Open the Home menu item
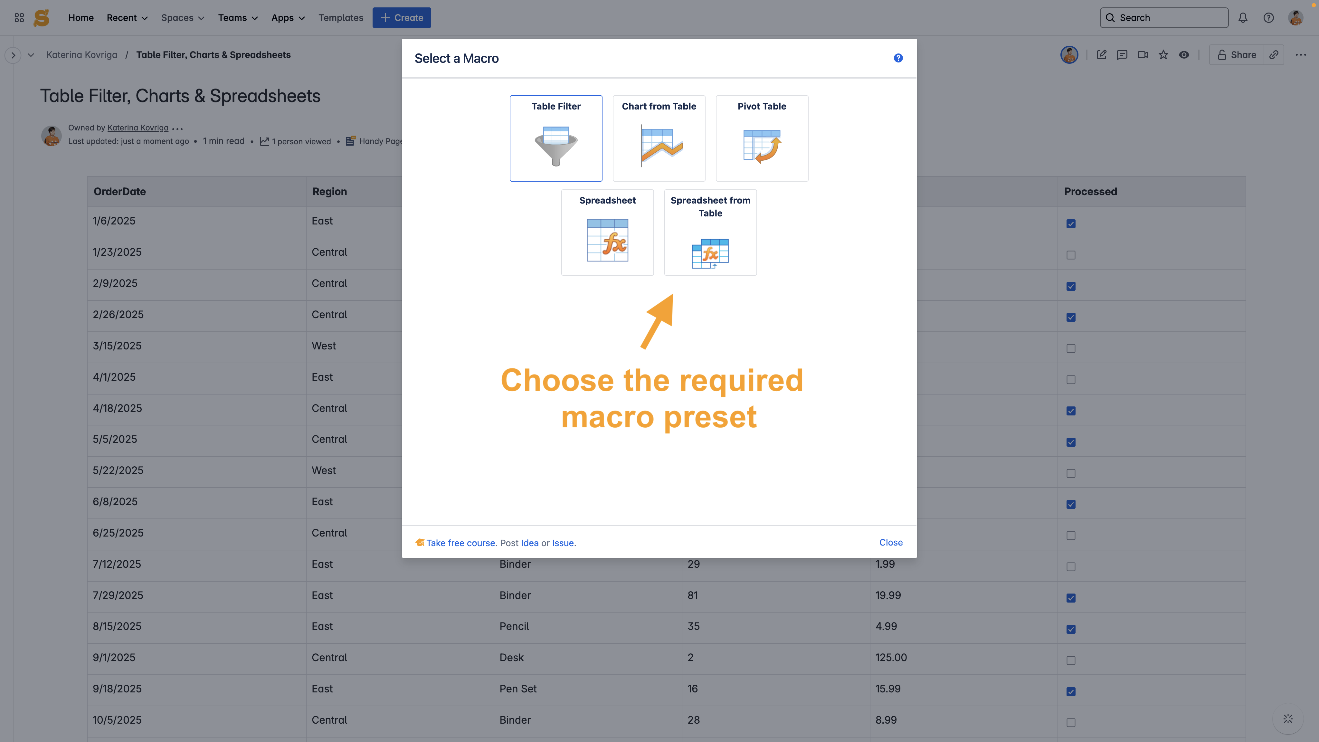Image resolution: width=1319 pixels, height=742 pixels. (x=81, y=18)
